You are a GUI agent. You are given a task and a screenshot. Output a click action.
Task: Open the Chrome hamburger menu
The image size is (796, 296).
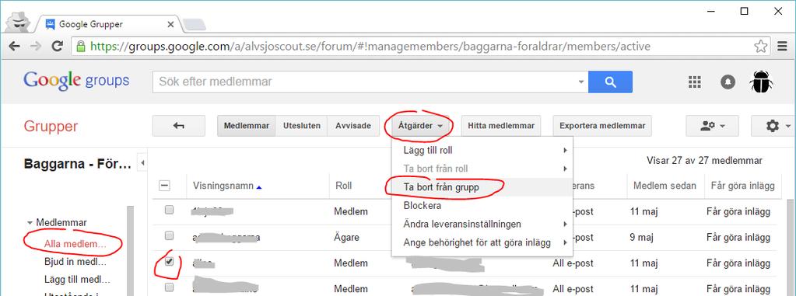pos(783,47)
